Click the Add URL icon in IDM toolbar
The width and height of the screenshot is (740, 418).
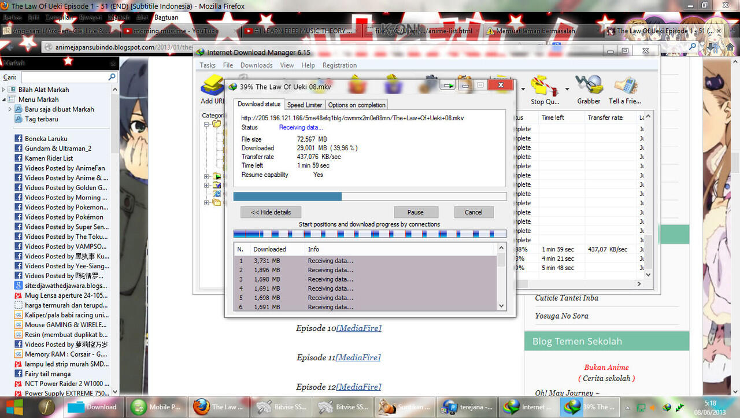click(x=212, y=84)
